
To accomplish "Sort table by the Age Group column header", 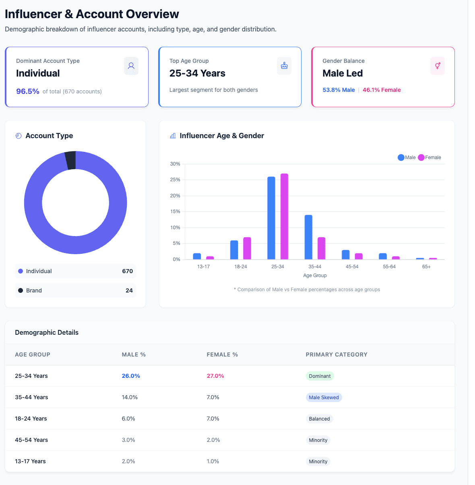I will 33,354.
